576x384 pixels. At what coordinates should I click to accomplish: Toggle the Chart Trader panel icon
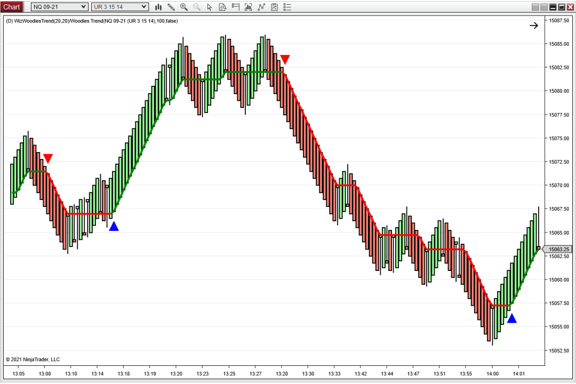tap(236, 7)
